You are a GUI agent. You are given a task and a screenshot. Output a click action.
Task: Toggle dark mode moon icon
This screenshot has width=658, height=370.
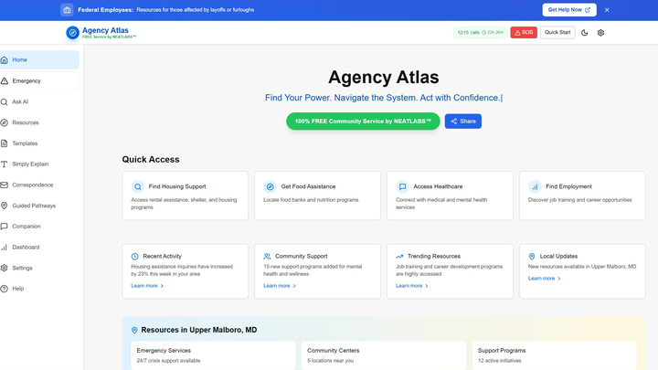click(585, 32)
